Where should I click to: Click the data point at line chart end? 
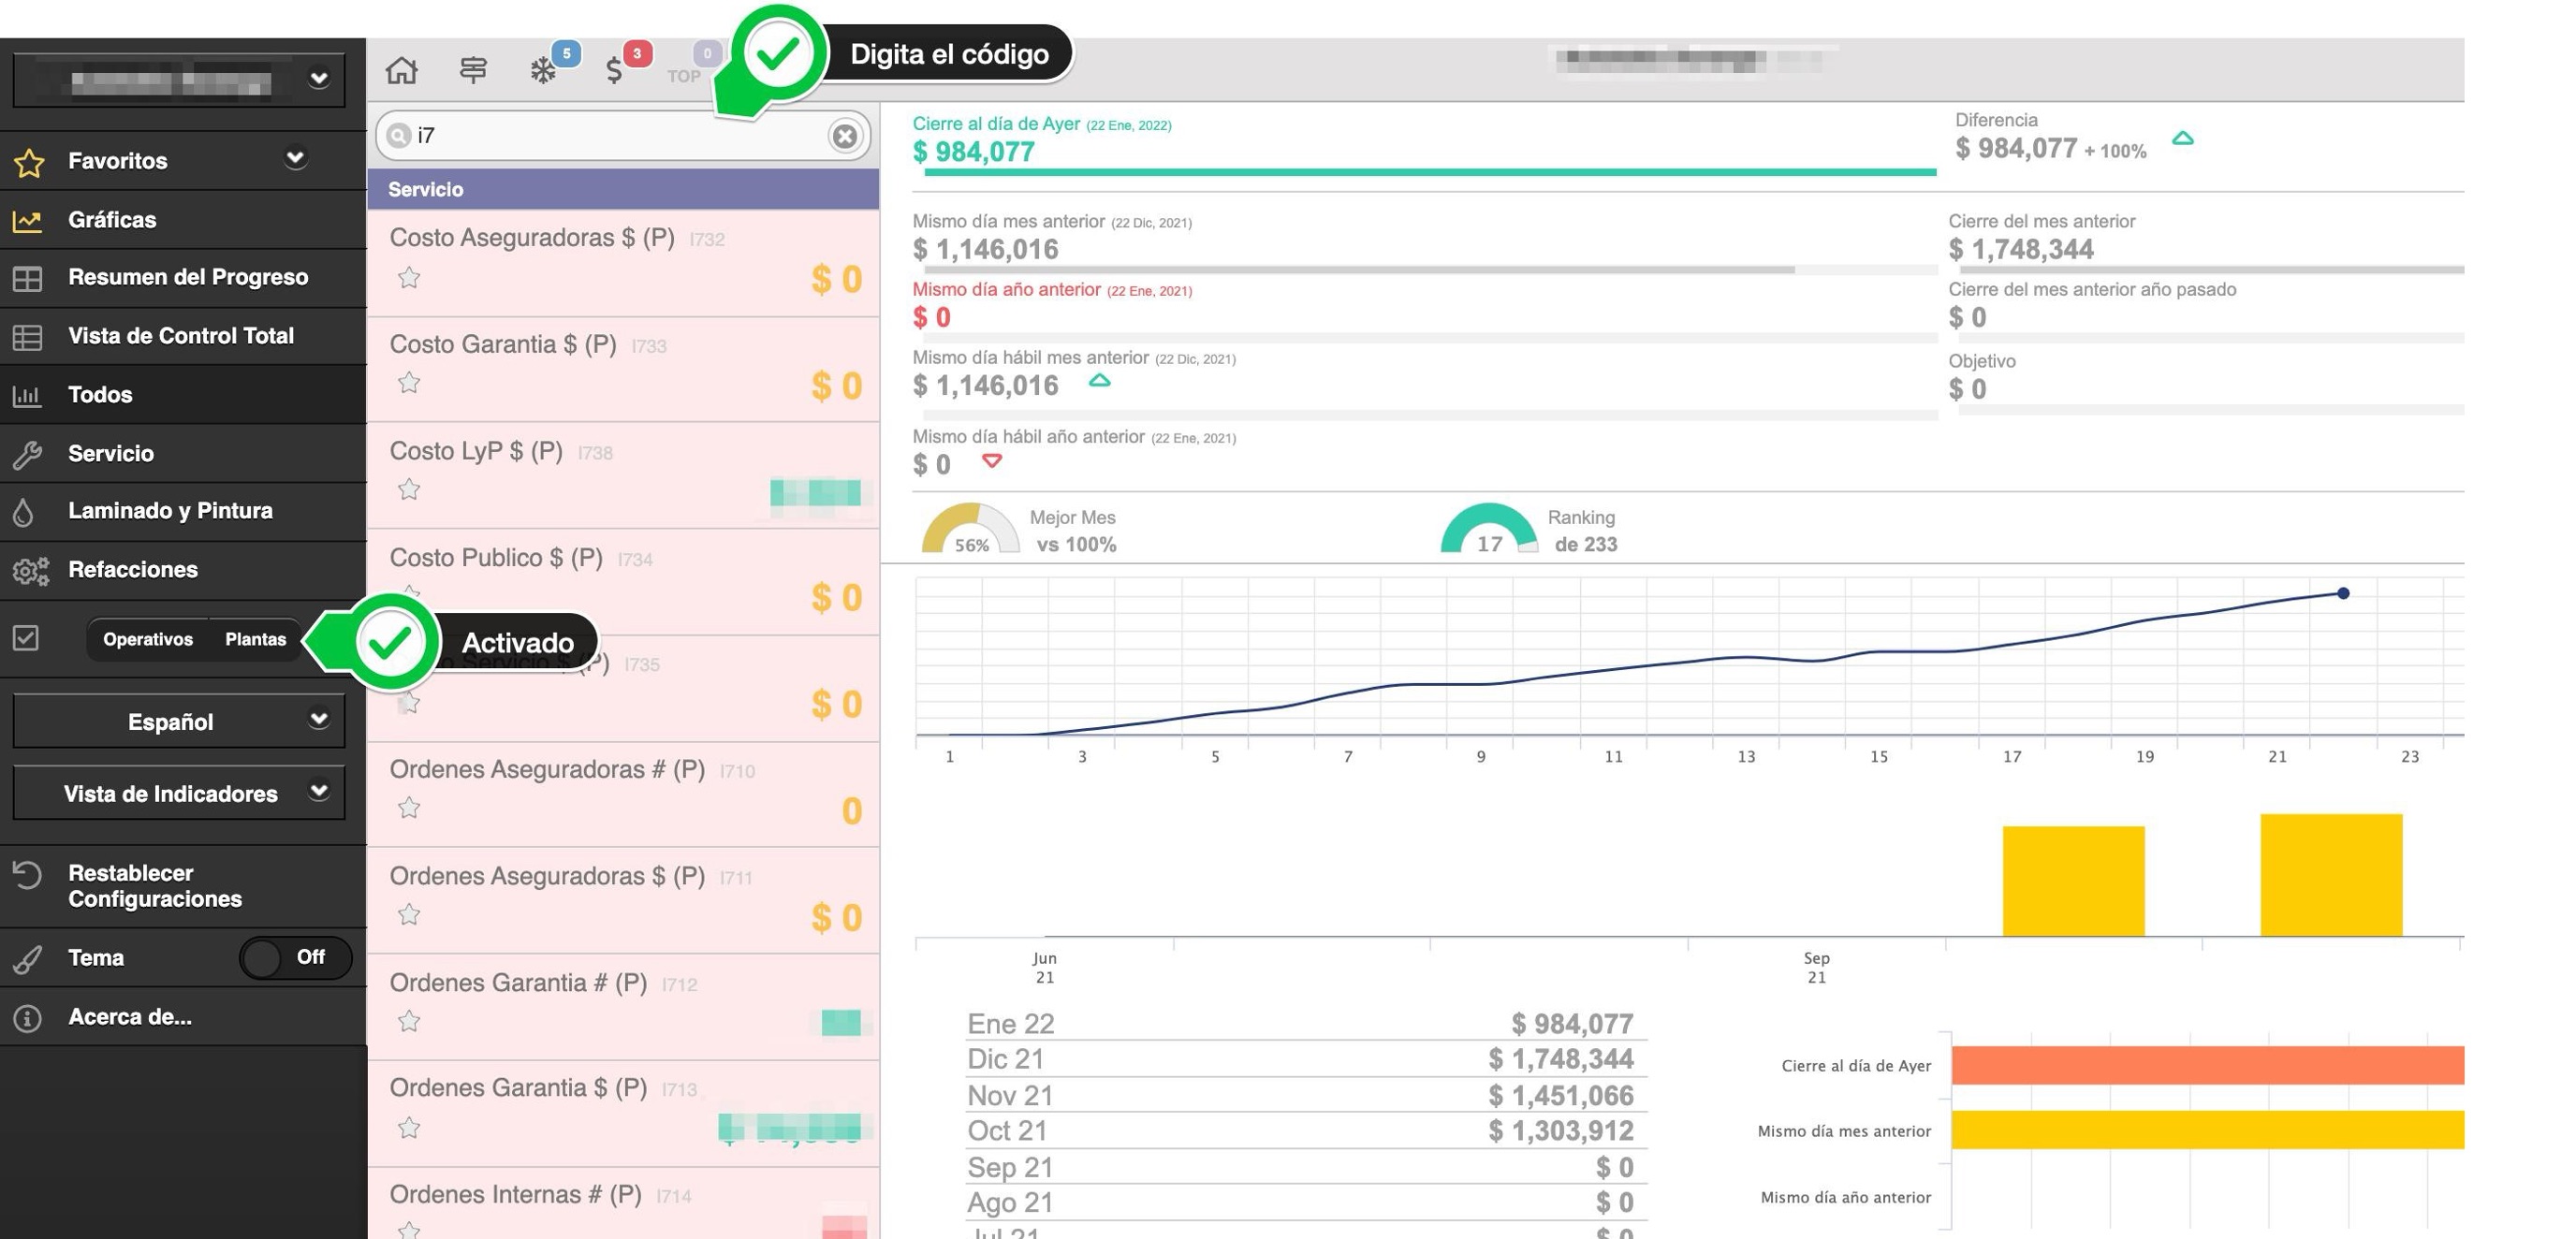(2342, 593)
